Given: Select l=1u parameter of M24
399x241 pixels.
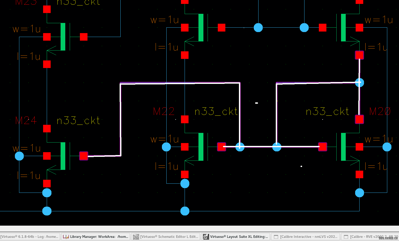Looking at the screenshot, I should tap(29, 175).
